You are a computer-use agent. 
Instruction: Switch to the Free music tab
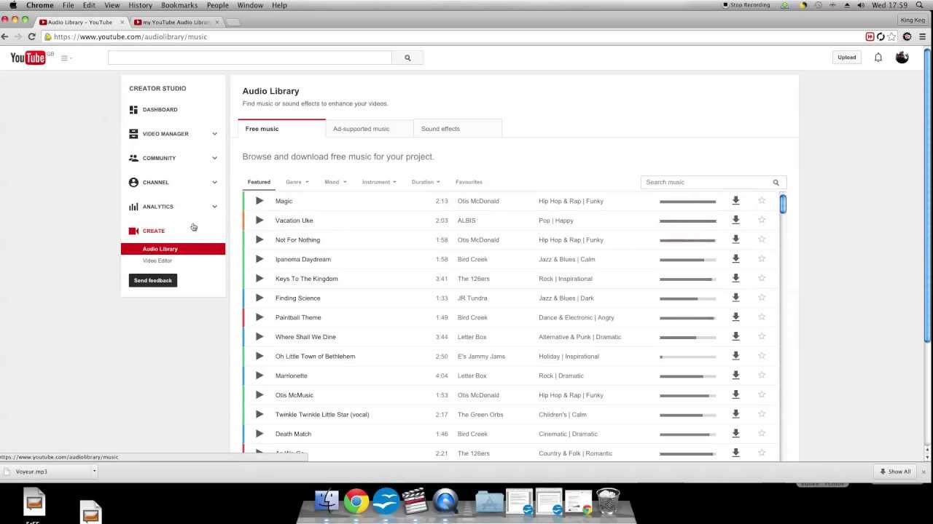[282, 129]
